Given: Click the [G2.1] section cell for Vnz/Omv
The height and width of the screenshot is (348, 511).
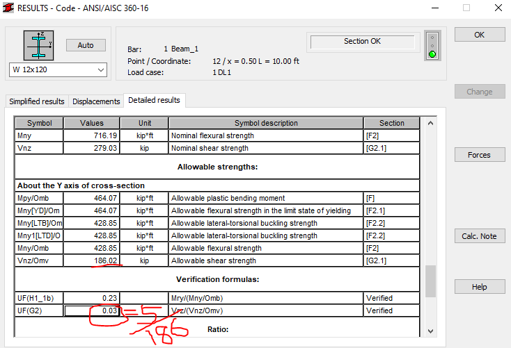Looking at the screenshot, I should point(392,260).
